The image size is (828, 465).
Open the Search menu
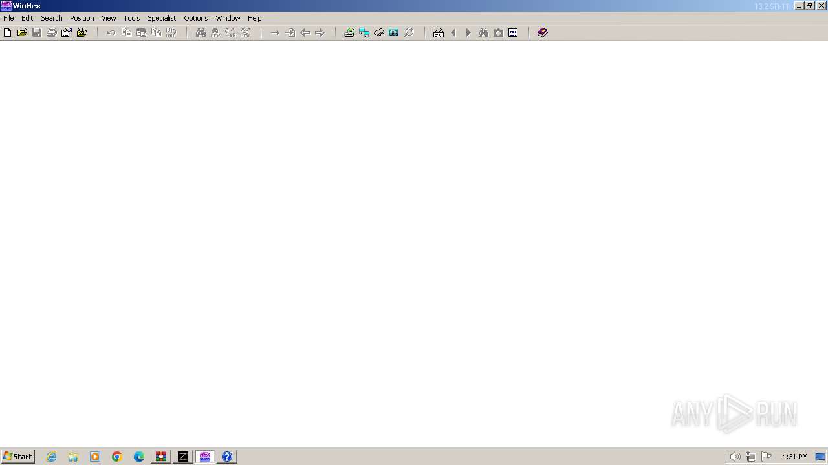[x=52, y=18]
